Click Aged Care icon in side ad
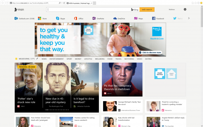This screenshot has width=203, height=127. coord(172,74)
